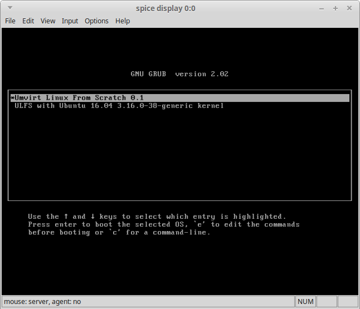Click the GNU GRUB version 2.02 header

coord(179,74)
